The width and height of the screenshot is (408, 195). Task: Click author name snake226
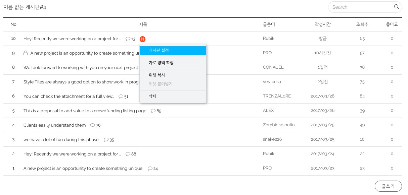point(272,139)
